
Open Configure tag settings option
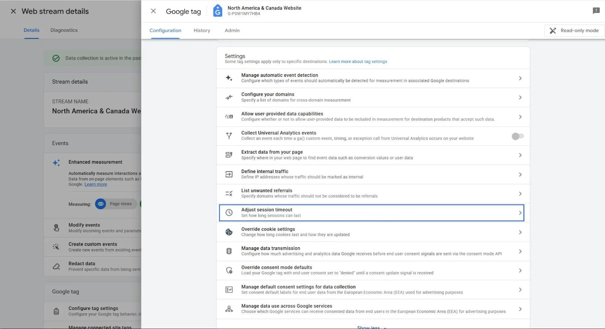pos(93,311)
